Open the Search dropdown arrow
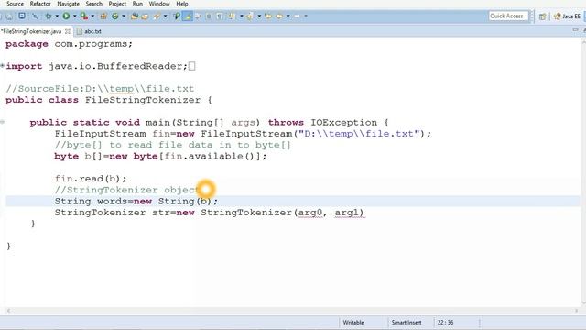 [x=165, y=16]
